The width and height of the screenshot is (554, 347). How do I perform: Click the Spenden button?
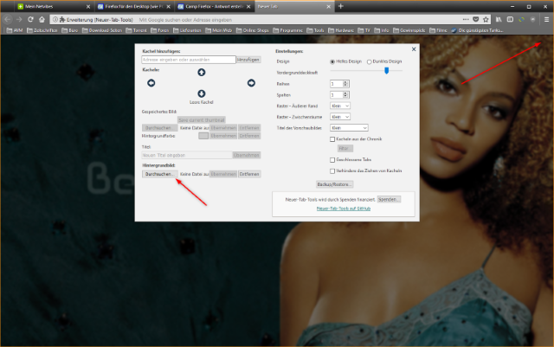(389, 200)
